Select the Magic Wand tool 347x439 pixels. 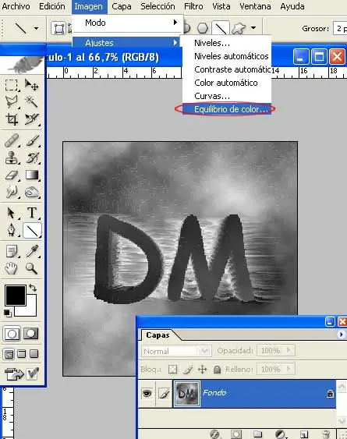[x=31, y=102]
